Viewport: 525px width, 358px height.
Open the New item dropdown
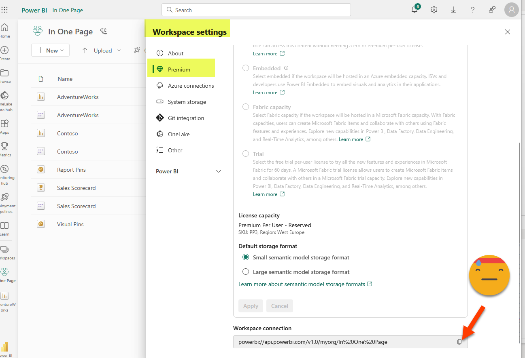[x=51, y=51]
